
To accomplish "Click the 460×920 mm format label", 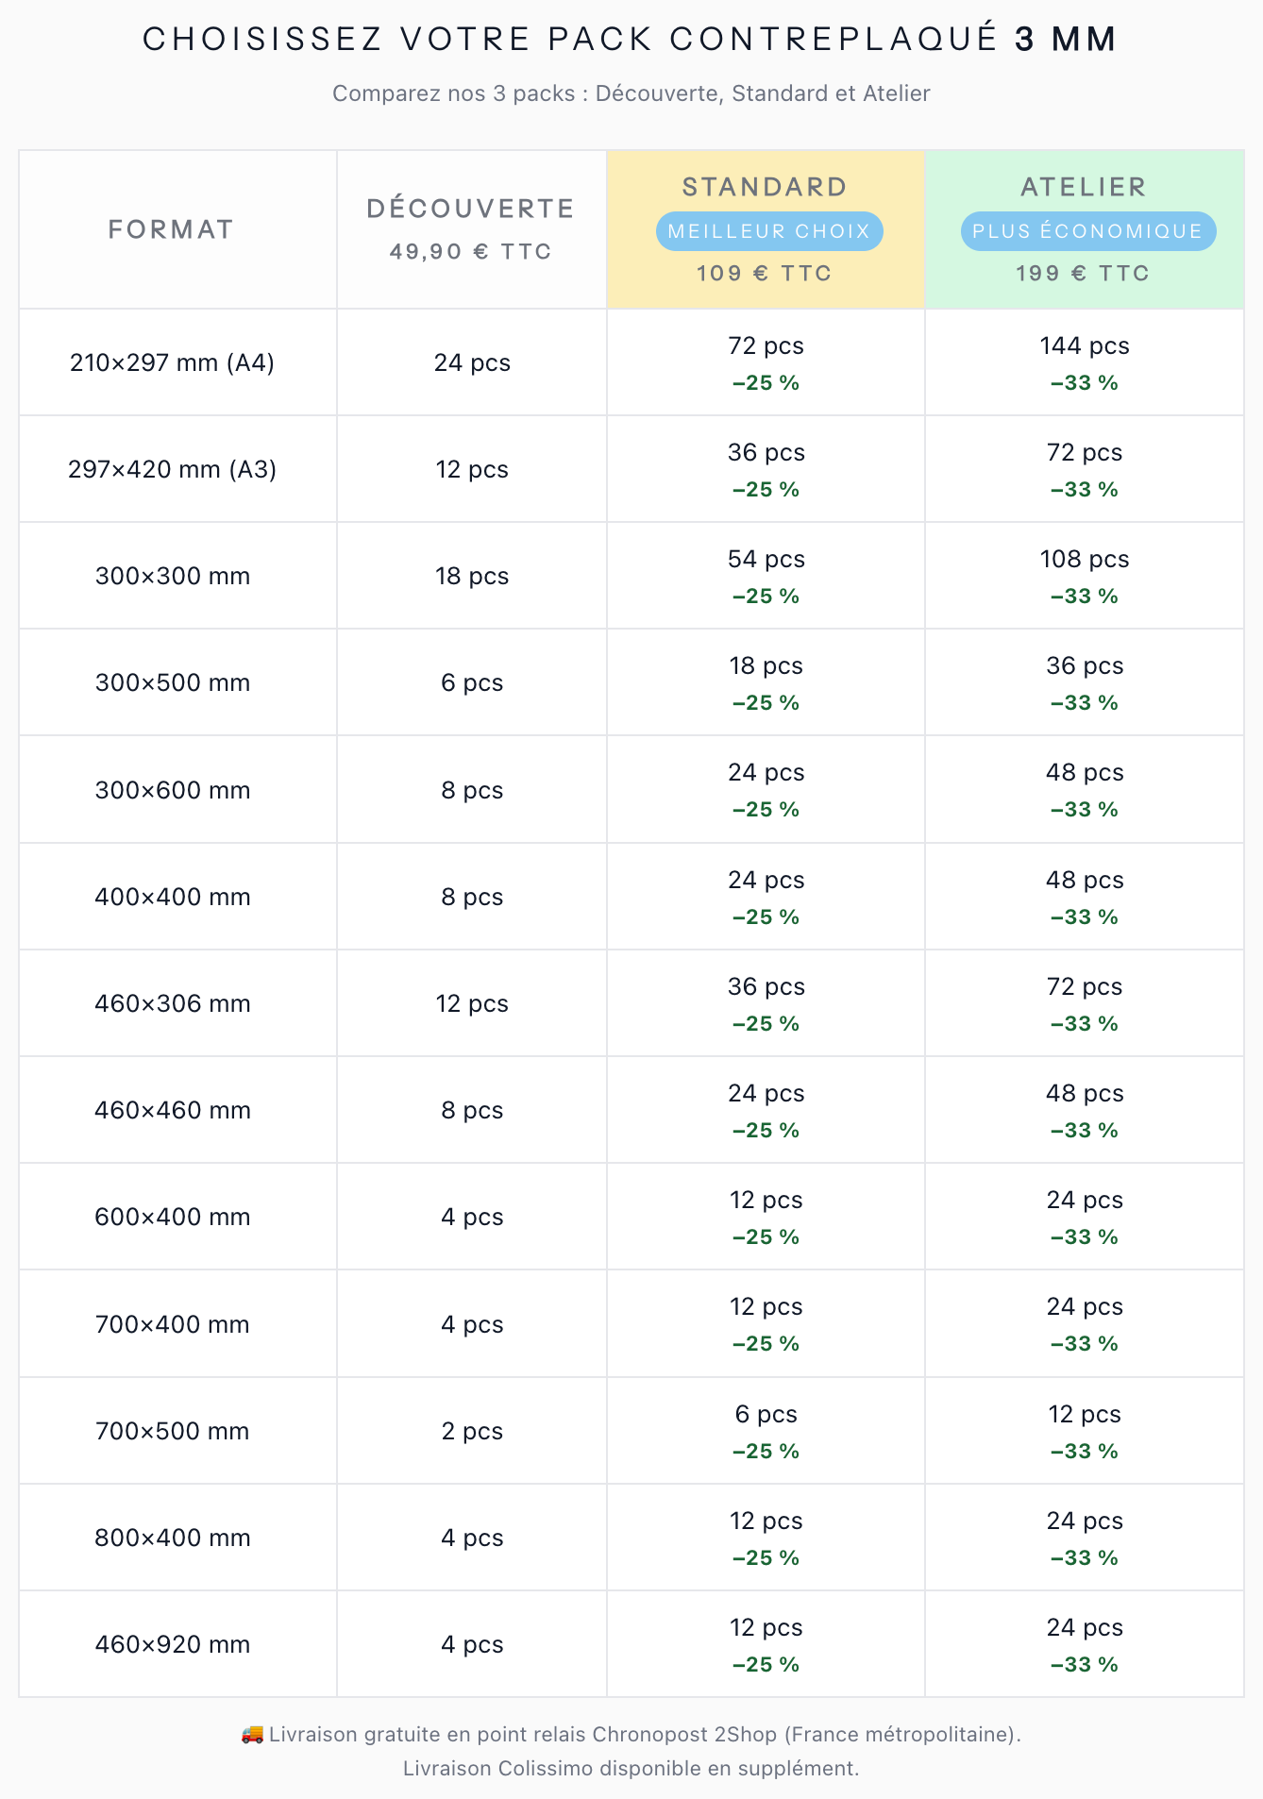I will (172, 1644).
